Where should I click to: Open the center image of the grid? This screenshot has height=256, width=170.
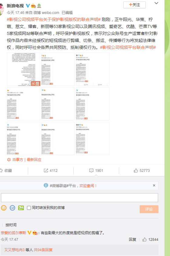pyautogui.click(x=58, y=104)
